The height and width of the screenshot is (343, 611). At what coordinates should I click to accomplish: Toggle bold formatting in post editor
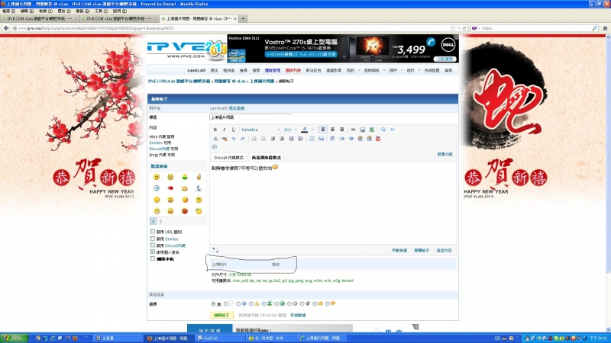(215, 130)
